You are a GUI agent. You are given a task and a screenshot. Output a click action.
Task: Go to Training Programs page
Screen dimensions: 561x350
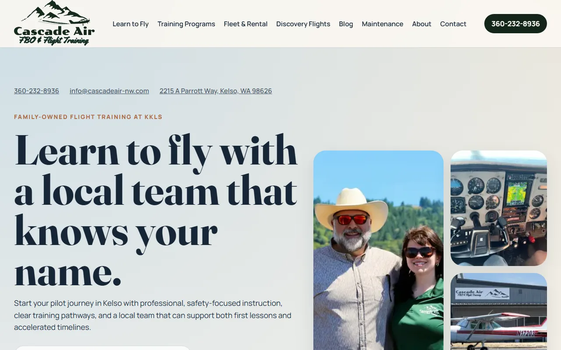(x=186, y=24)
